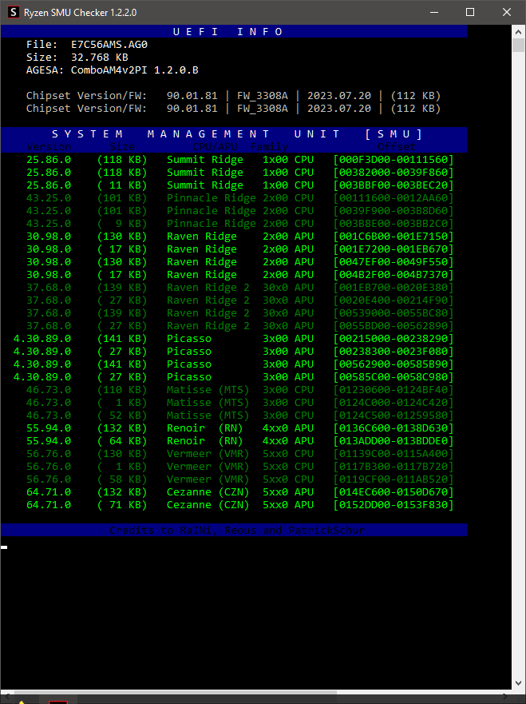Select offset '[00382000-0039F860]' of Summit Ridge
526x704 pixels.
[394, 173]
